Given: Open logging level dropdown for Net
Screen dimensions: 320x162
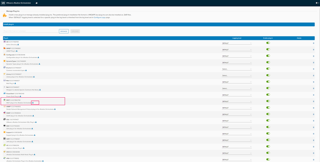Looking at the screenshot, I should (237, 88).
